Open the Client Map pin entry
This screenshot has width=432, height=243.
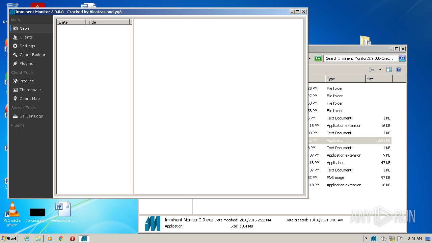[31, 99]
